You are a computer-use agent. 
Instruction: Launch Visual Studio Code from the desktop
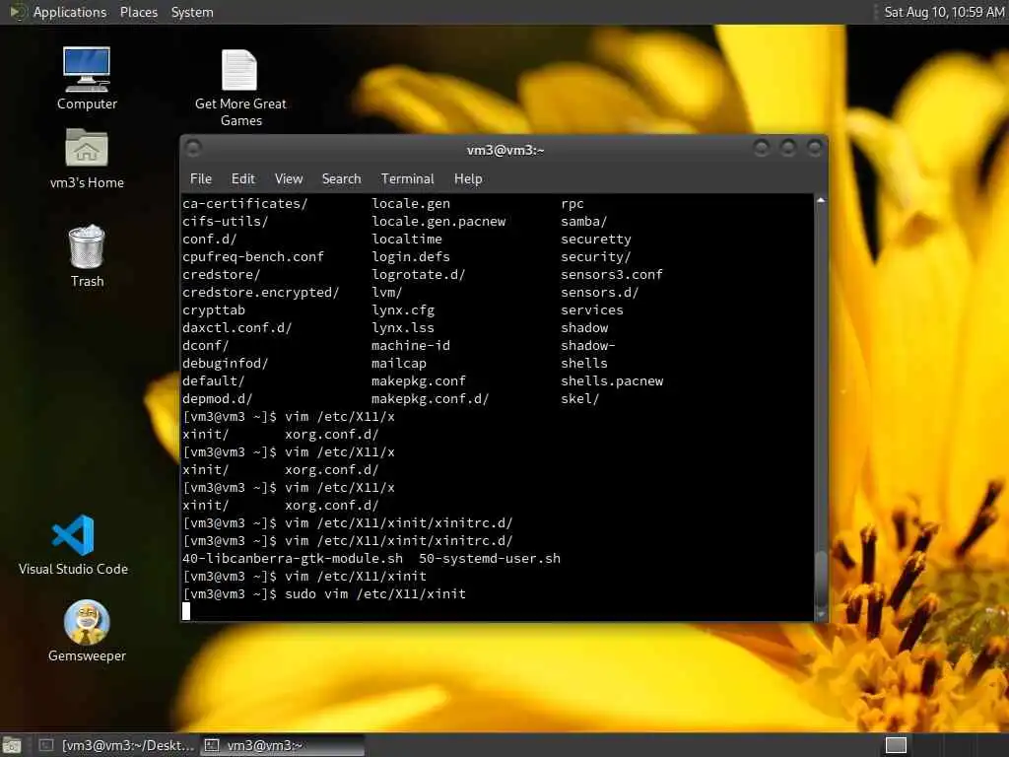[73, 544]
